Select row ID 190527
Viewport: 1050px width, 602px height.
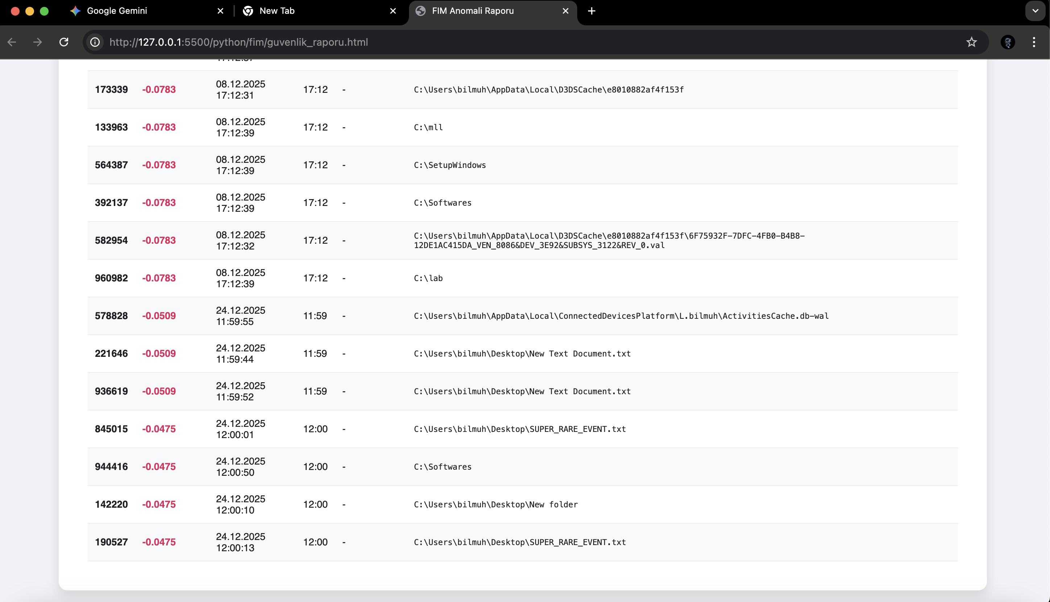111,542
